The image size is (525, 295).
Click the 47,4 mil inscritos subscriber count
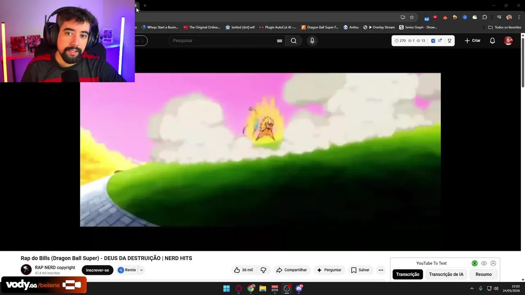(x=47, y=273)
